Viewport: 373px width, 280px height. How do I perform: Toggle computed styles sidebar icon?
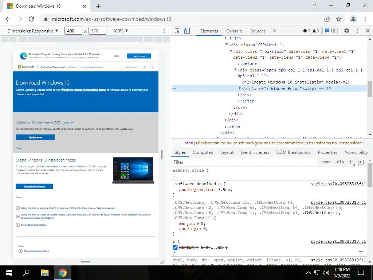coord(361,162)
